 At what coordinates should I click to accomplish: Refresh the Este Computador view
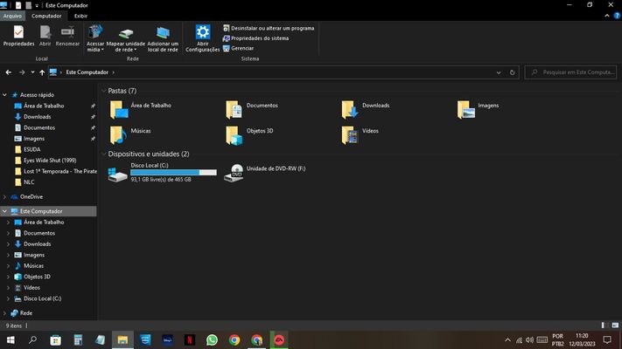512,72
